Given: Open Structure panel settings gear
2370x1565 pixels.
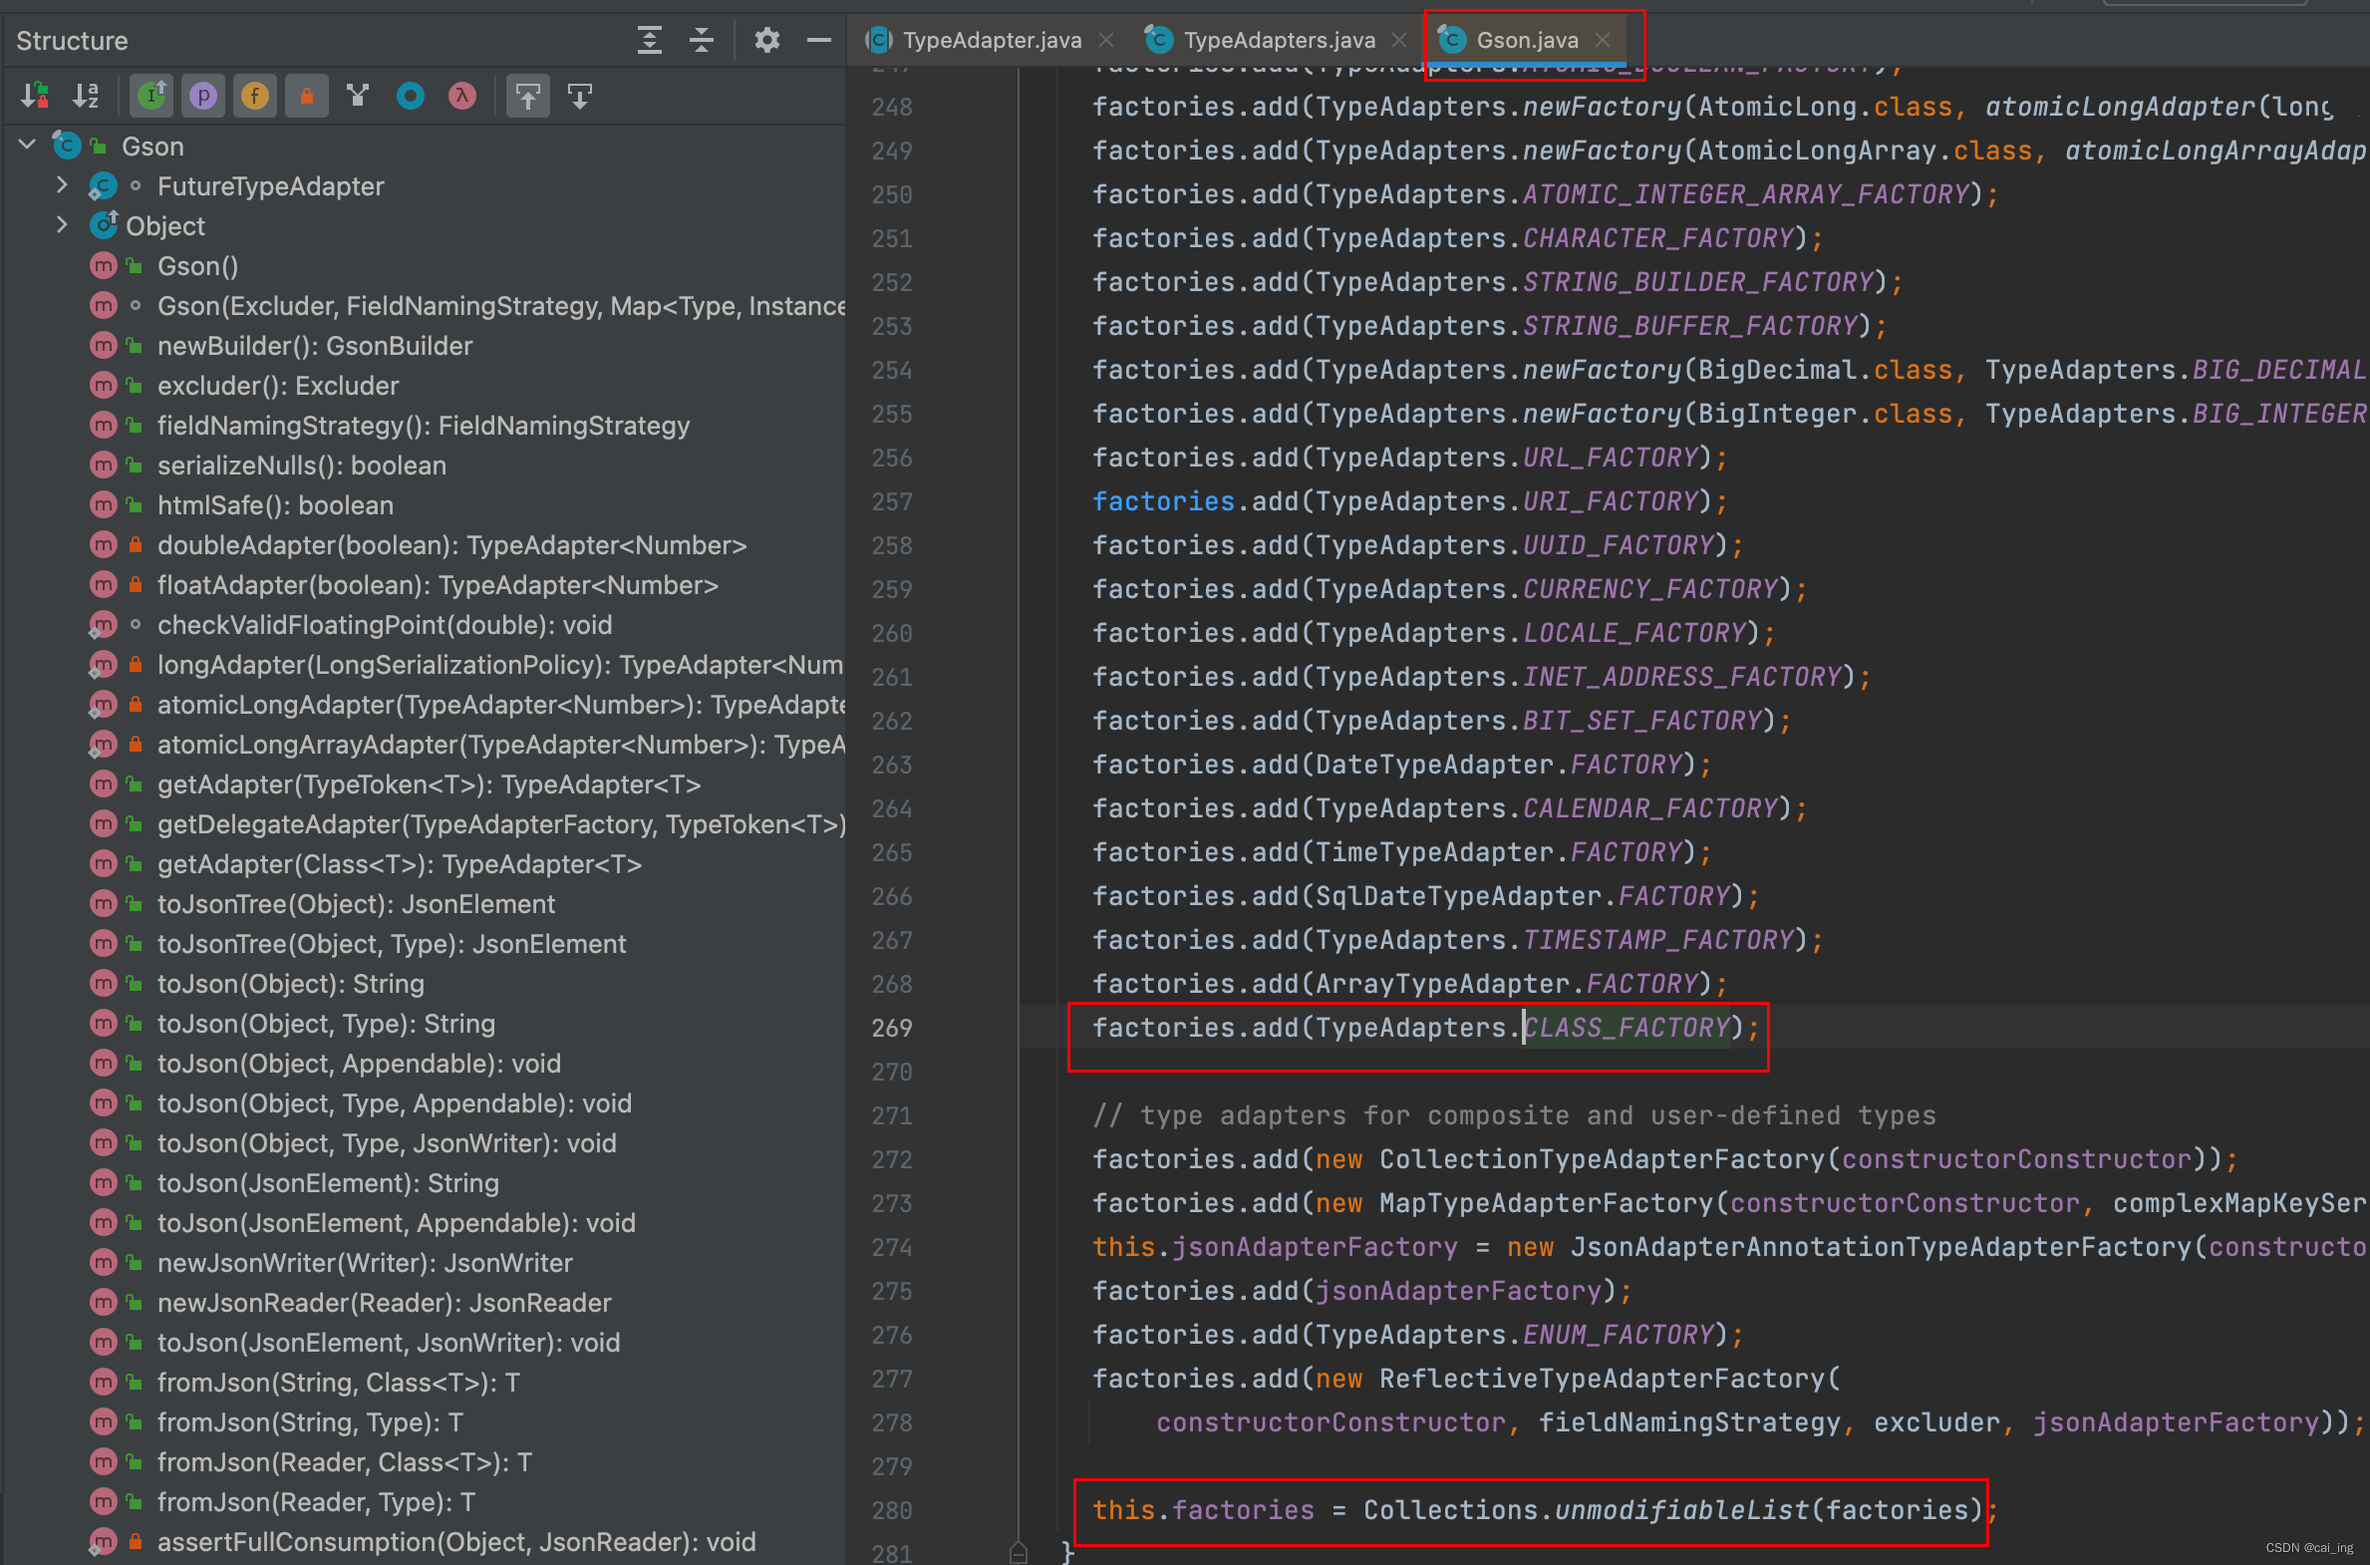Looking at the screenshot, I should [766, 40].
